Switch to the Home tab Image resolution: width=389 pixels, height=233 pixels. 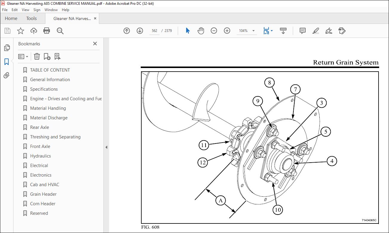pyautogui.click(x=11, y=18)
